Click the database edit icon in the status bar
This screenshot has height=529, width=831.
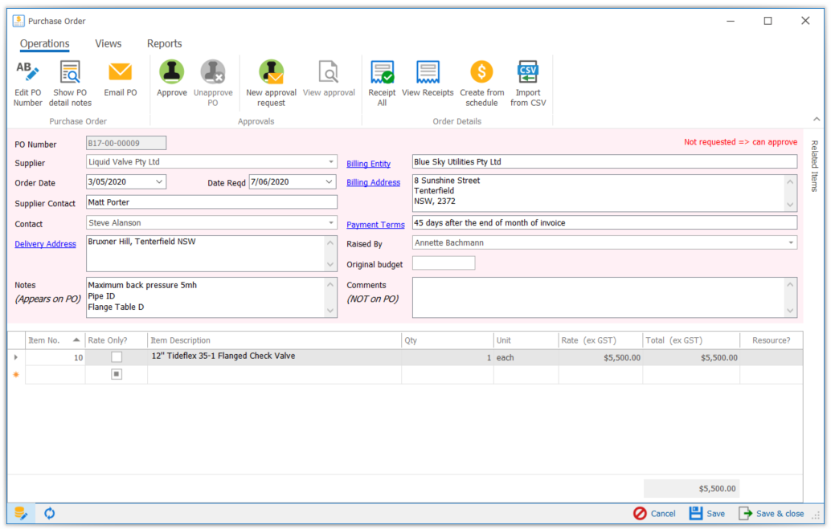pos(21,513)
